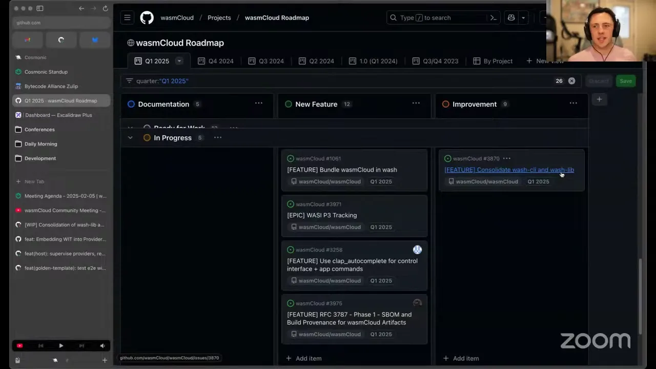Open New Feature column options menu
656x369 pixels.
[x=416, y=104]
